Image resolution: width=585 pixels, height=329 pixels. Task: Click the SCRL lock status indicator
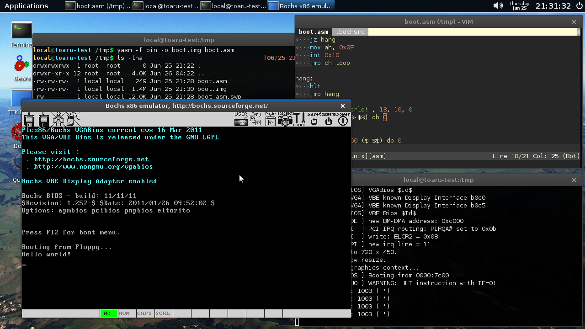point(163,313)
